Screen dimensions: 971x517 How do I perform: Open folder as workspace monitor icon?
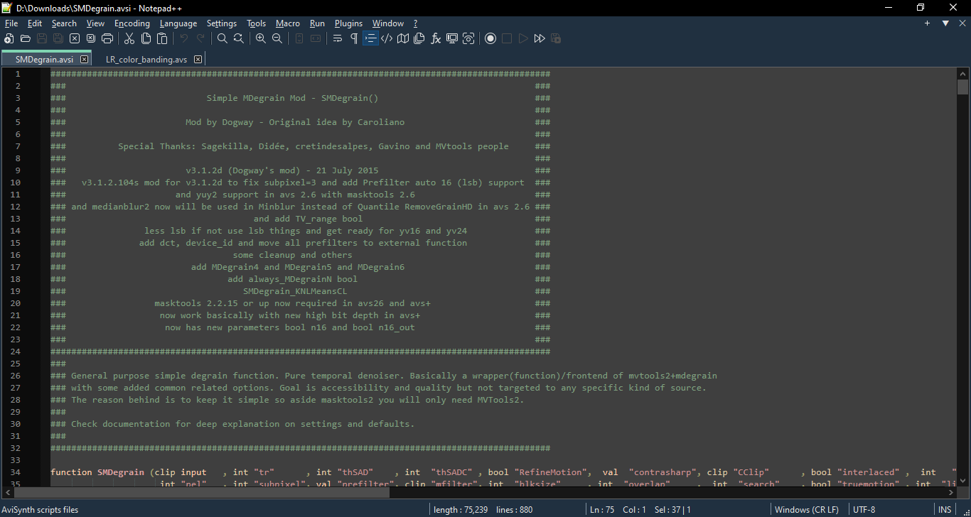[x=452, y=38]
